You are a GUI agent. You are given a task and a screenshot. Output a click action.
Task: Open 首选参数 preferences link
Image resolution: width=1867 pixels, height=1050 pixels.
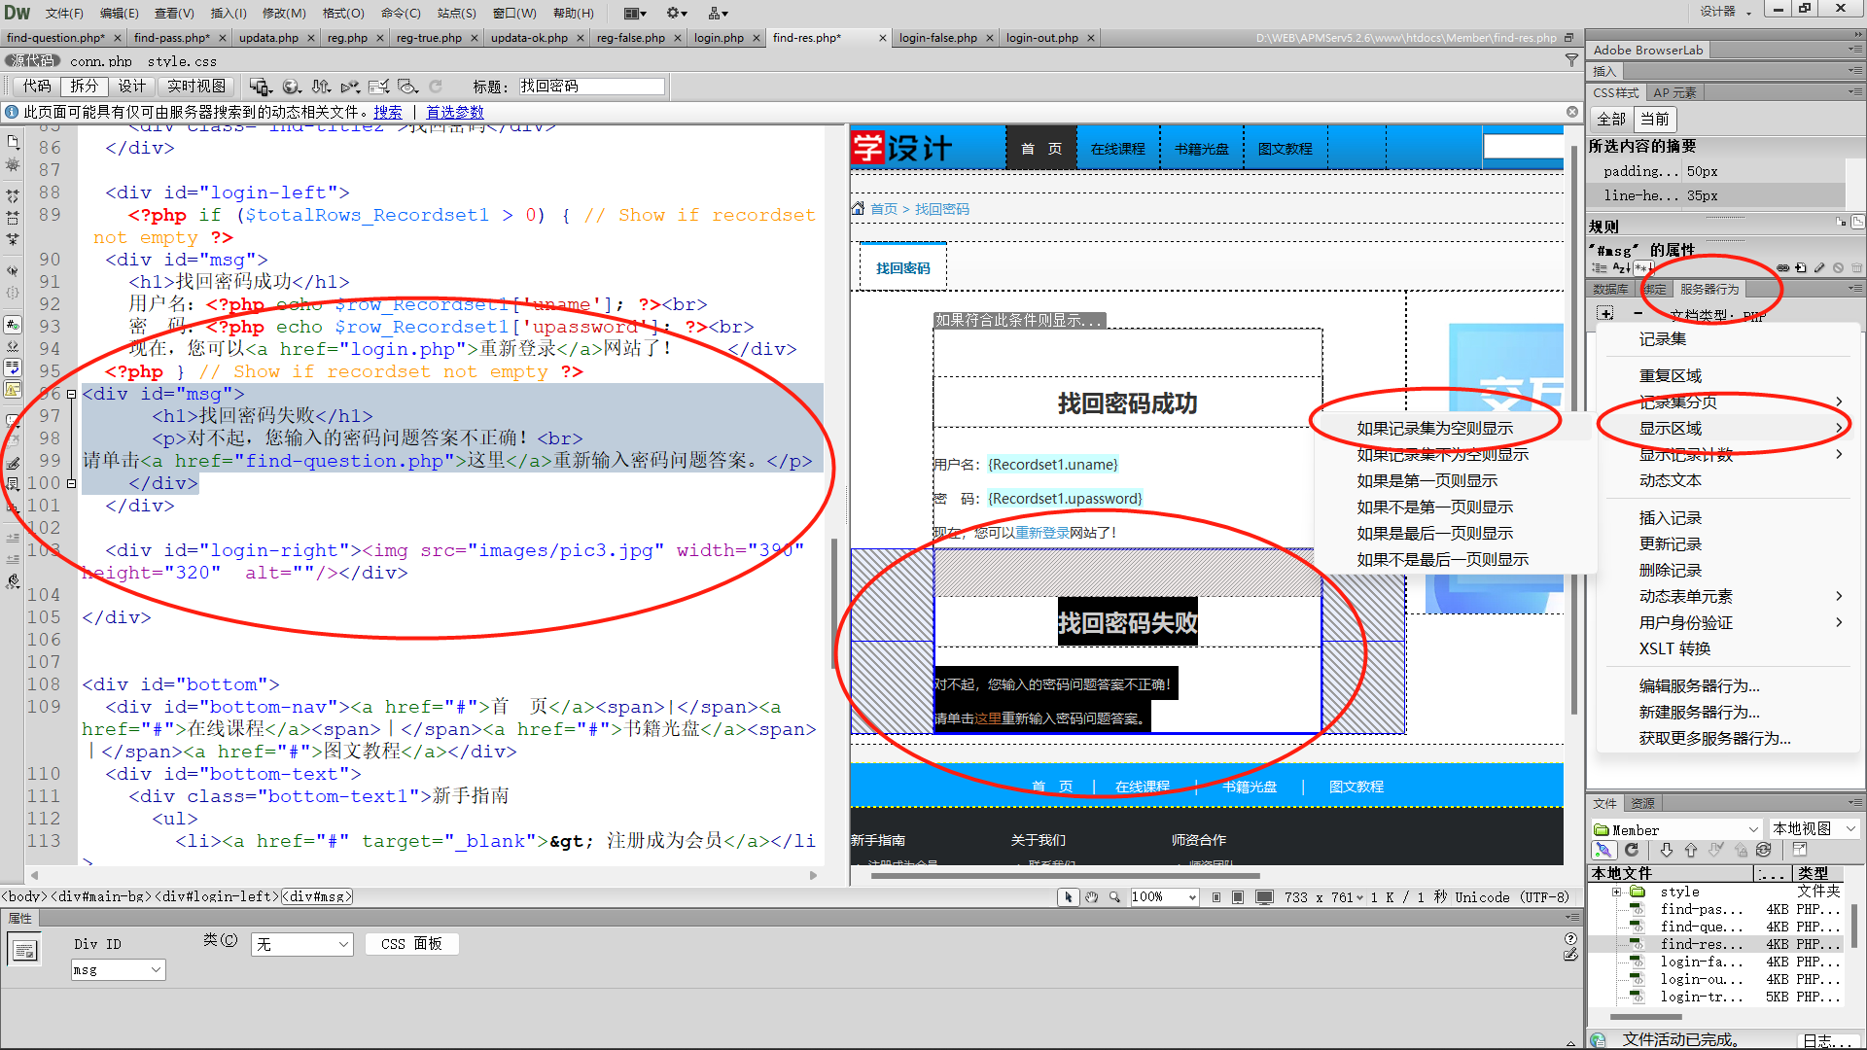[454, 112]
